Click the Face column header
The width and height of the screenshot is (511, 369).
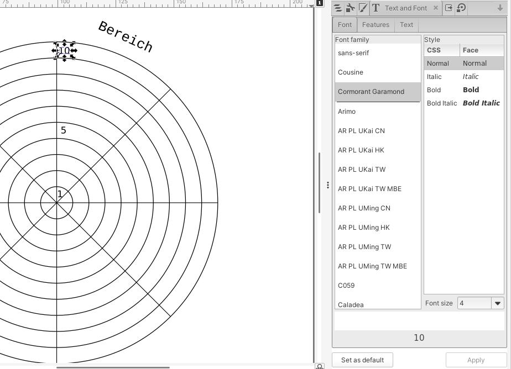coord(482,50)
